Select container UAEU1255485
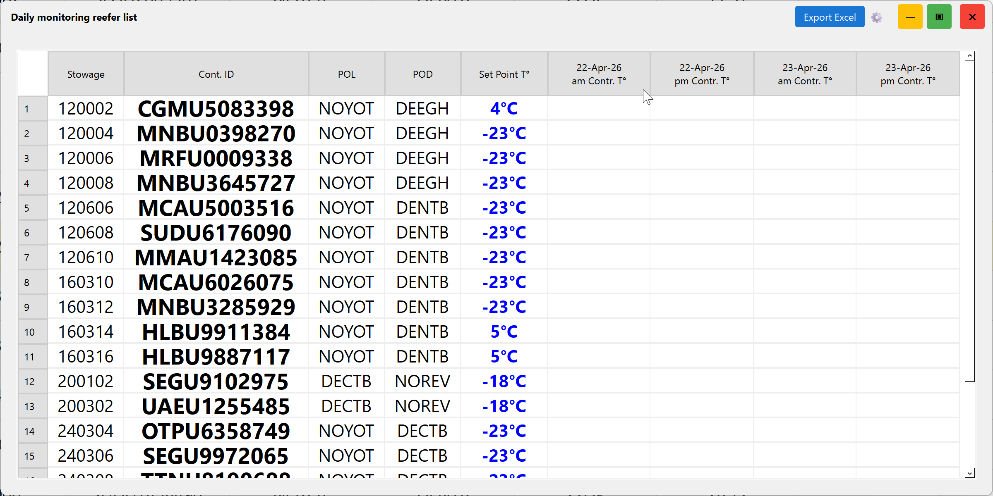993x496 pixels. point(216,406)
